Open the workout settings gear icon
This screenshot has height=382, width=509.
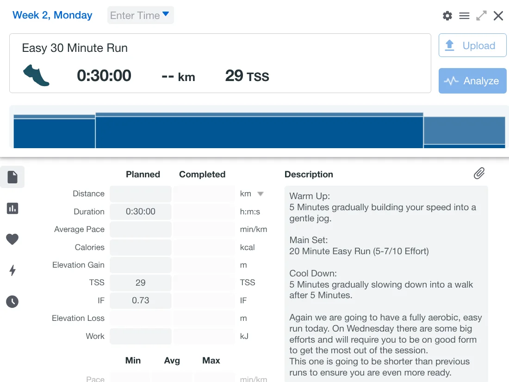[447, 16]
